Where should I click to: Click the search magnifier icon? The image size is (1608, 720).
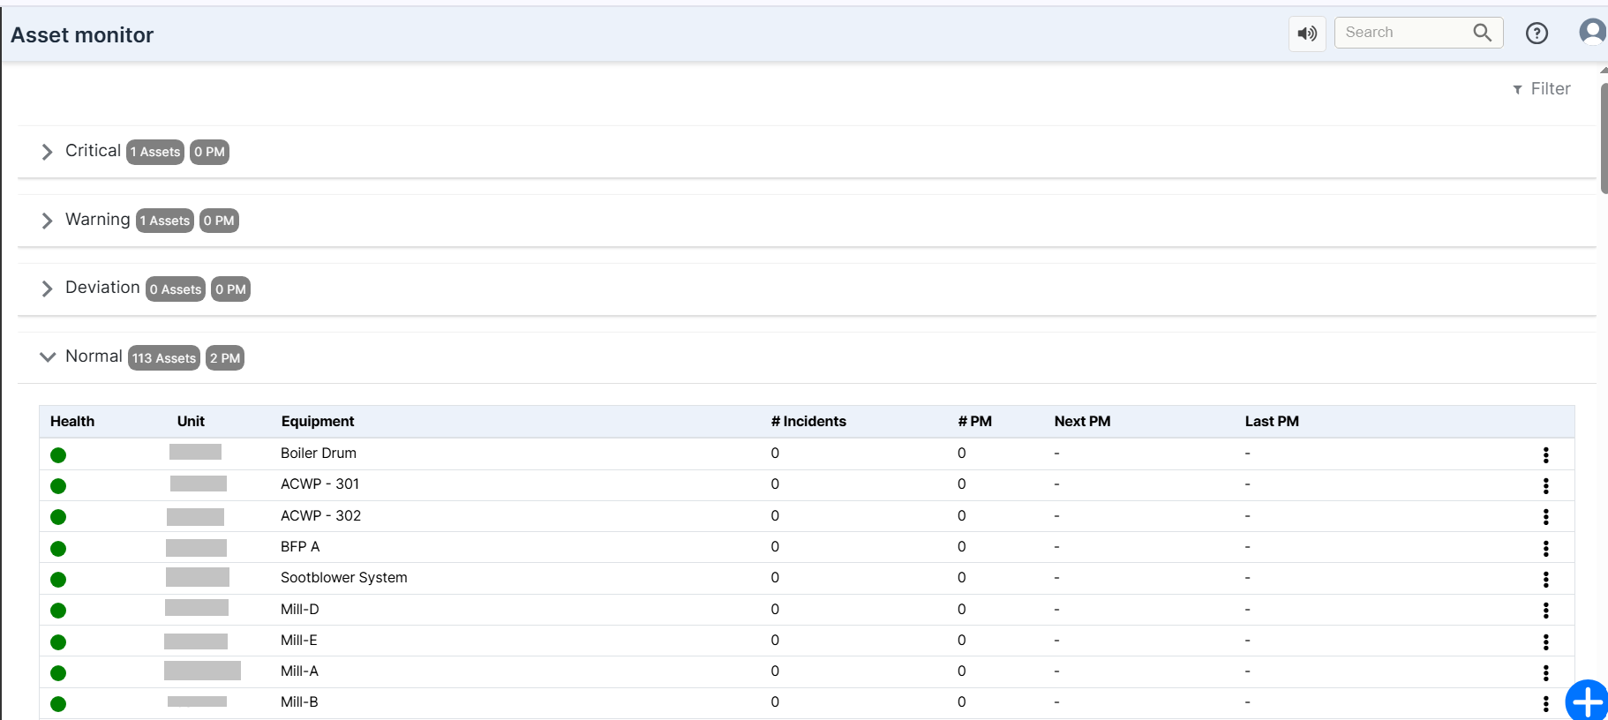[x=1482, y=33]
